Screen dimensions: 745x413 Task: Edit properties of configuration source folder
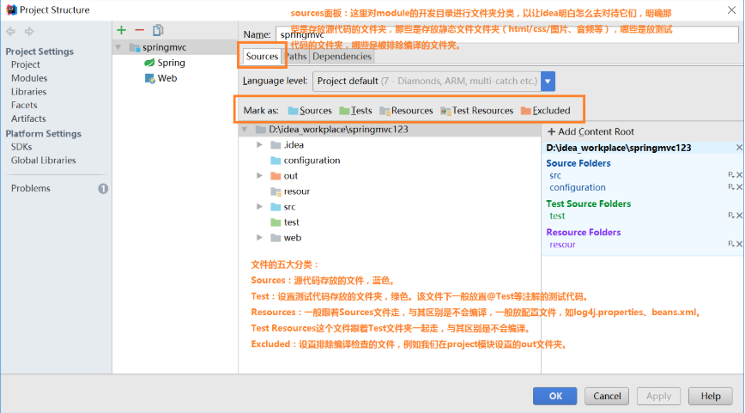coord(731,187)
